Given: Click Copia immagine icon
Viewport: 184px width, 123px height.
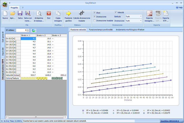Looking at the screenshot, I should pyautogui.click(x=58, y=13).
